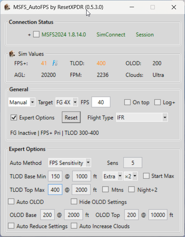Image resolution: width=185 pixels, height=237 pixels.
Task: Open the Flight Type IFR dropdown
Action: point(142,117)
